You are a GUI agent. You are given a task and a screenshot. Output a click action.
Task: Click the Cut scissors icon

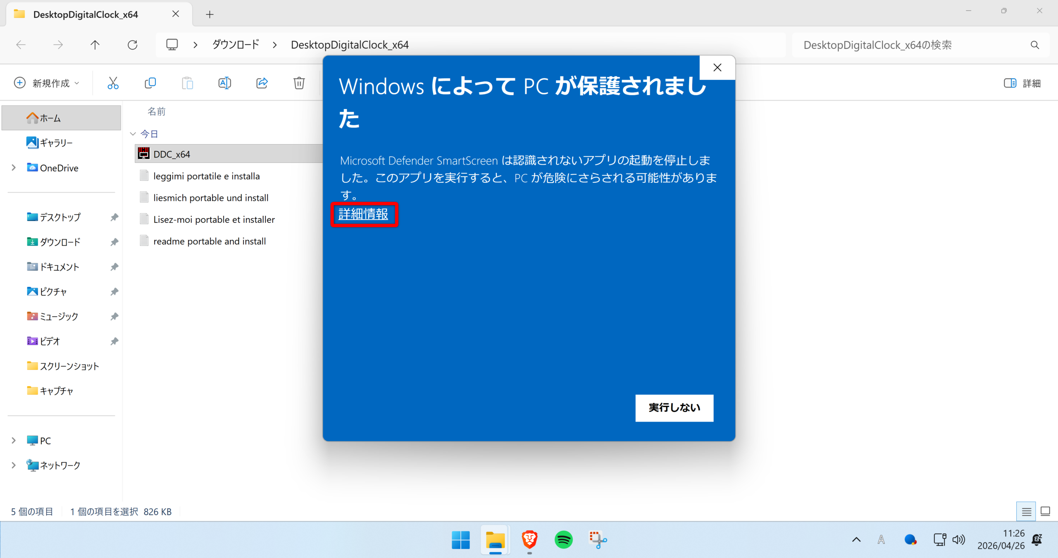(113, 83)
